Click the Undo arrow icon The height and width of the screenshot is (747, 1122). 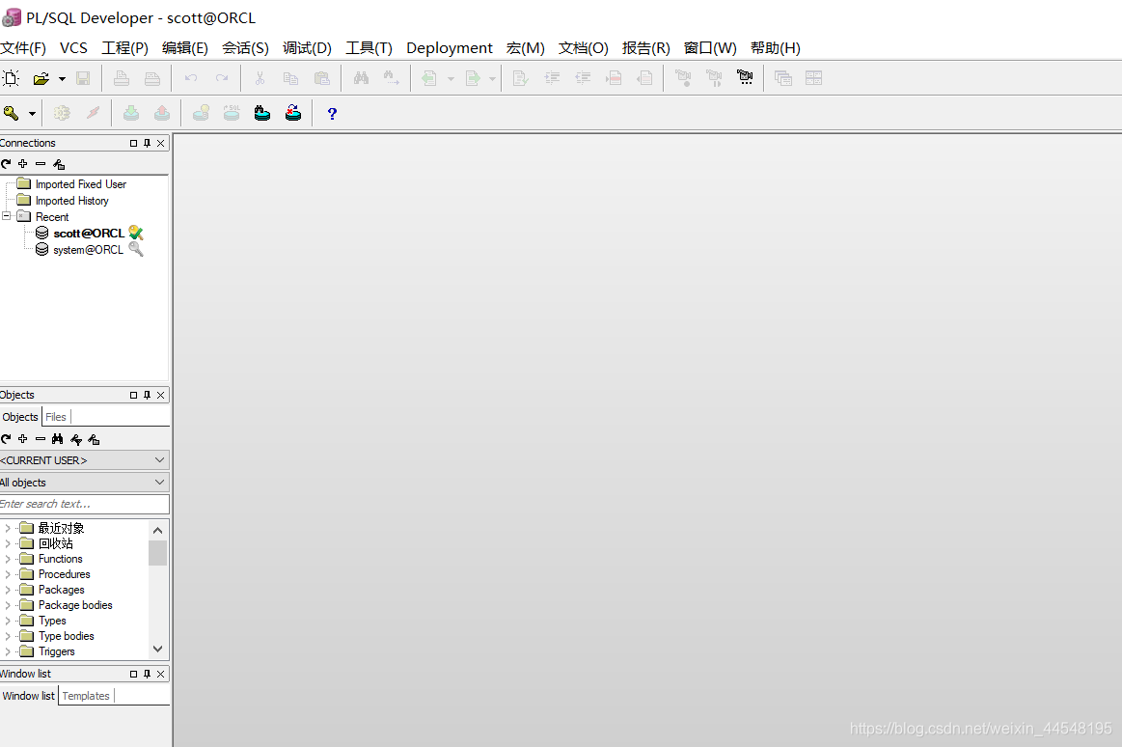(x=191, y=79)
